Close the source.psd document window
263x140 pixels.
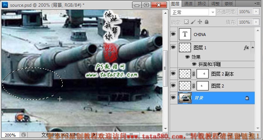coord(159,5)
